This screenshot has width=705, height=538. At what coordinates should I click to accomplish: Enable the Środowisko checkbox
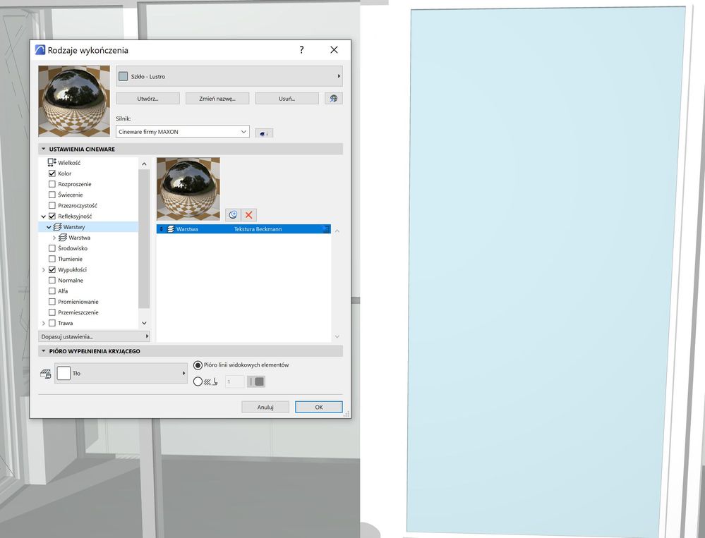(x=52, y=248)
